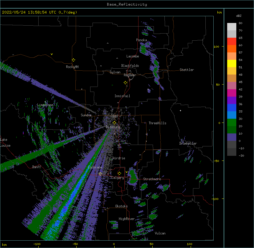
Task: Select the bright green 30-20 dBZ swatch
Action: [x=232, y=123]
